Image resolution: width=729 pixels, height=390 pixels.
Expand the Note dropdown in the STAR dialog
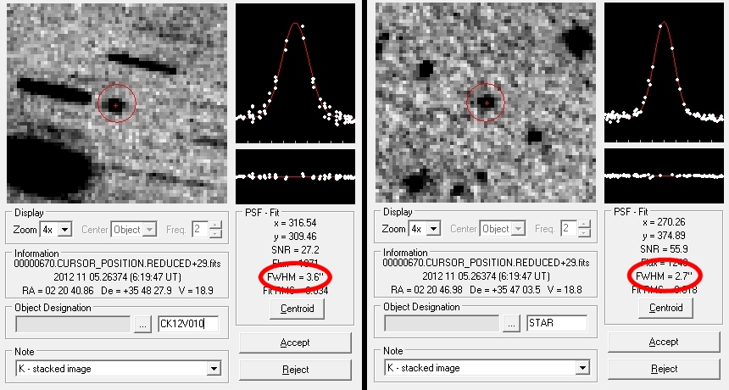point(581,369)
